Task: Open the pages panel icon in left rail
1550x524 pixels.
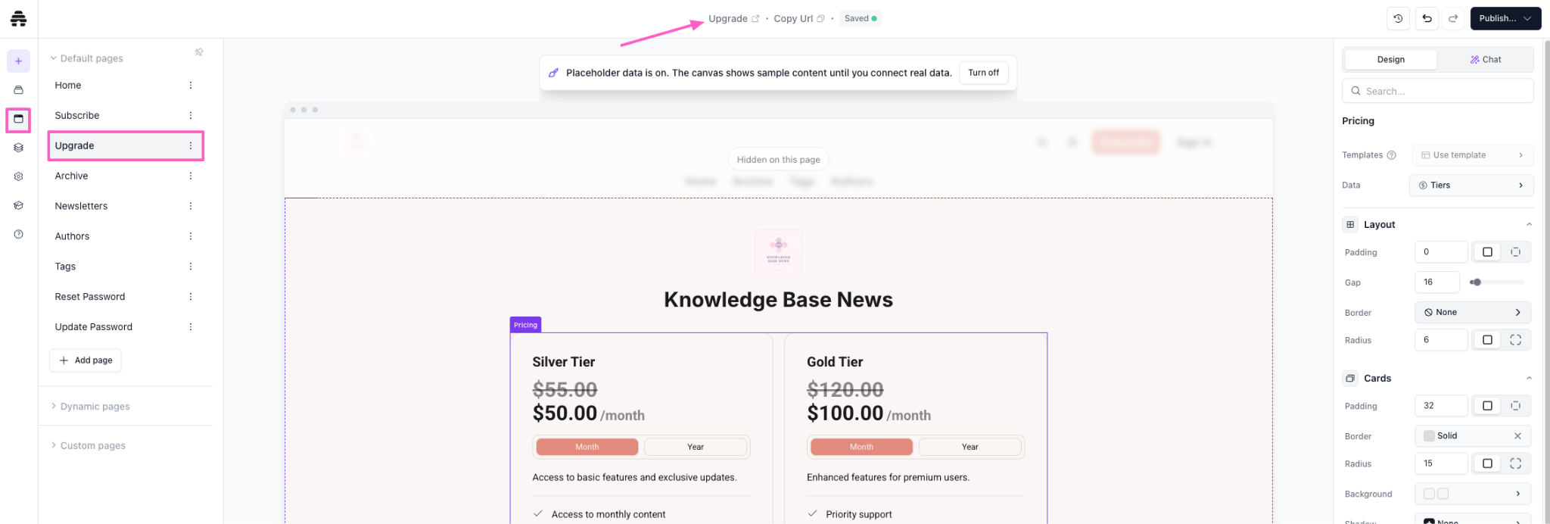Action: point(18,119)
